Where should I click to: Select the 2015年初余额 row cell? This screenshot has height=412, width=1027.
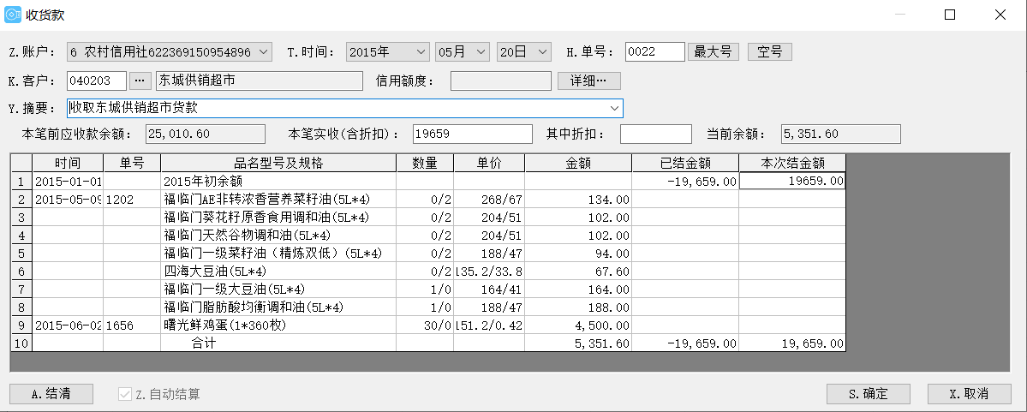278,182
